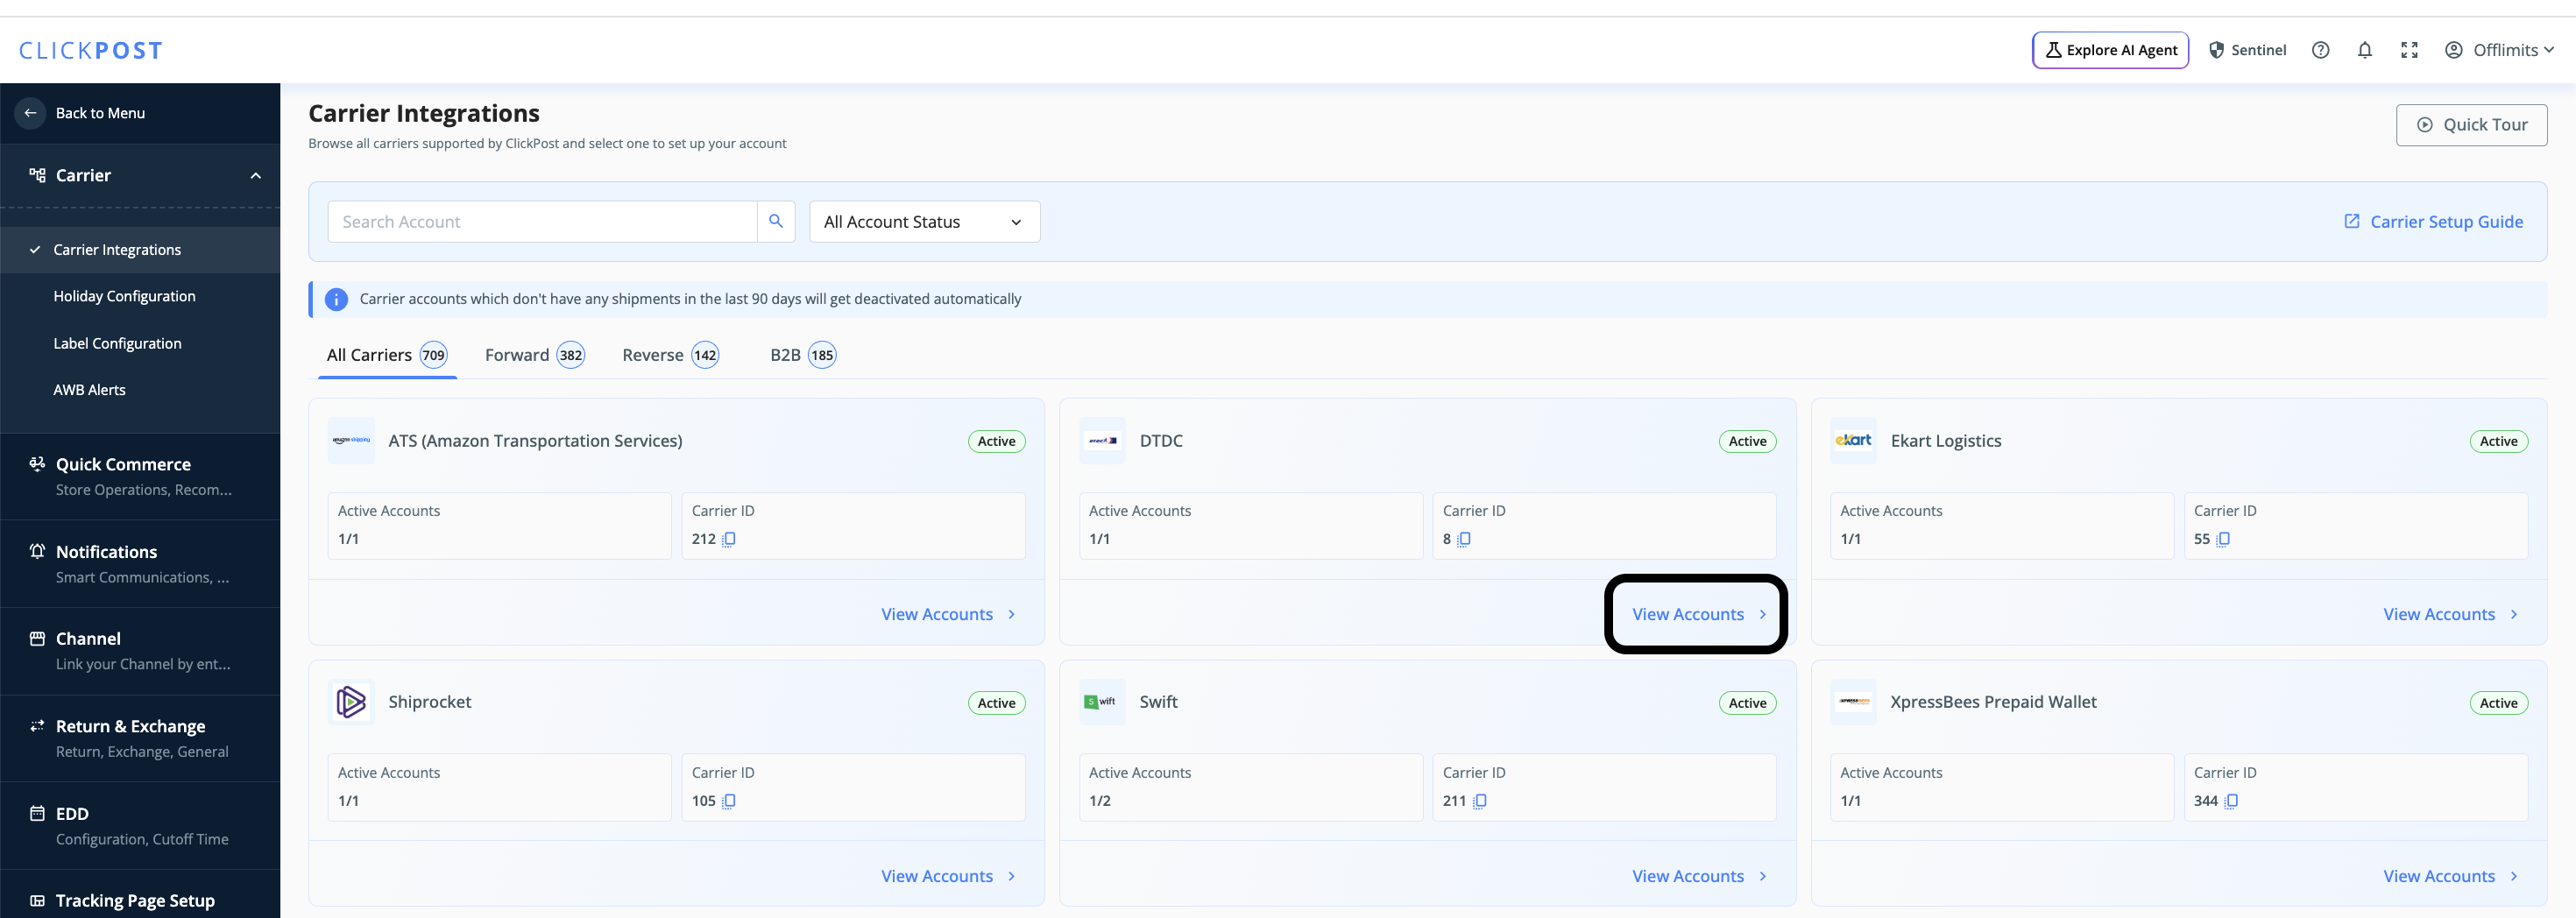
Task: Open Holiday Configuration in the sidebar
Action: [x=124, y=296]
